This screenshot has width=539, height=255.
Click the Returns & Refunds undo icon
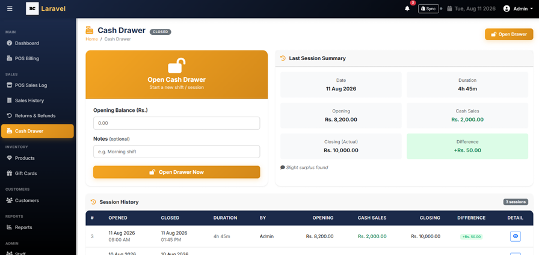[x=9, y=116]
